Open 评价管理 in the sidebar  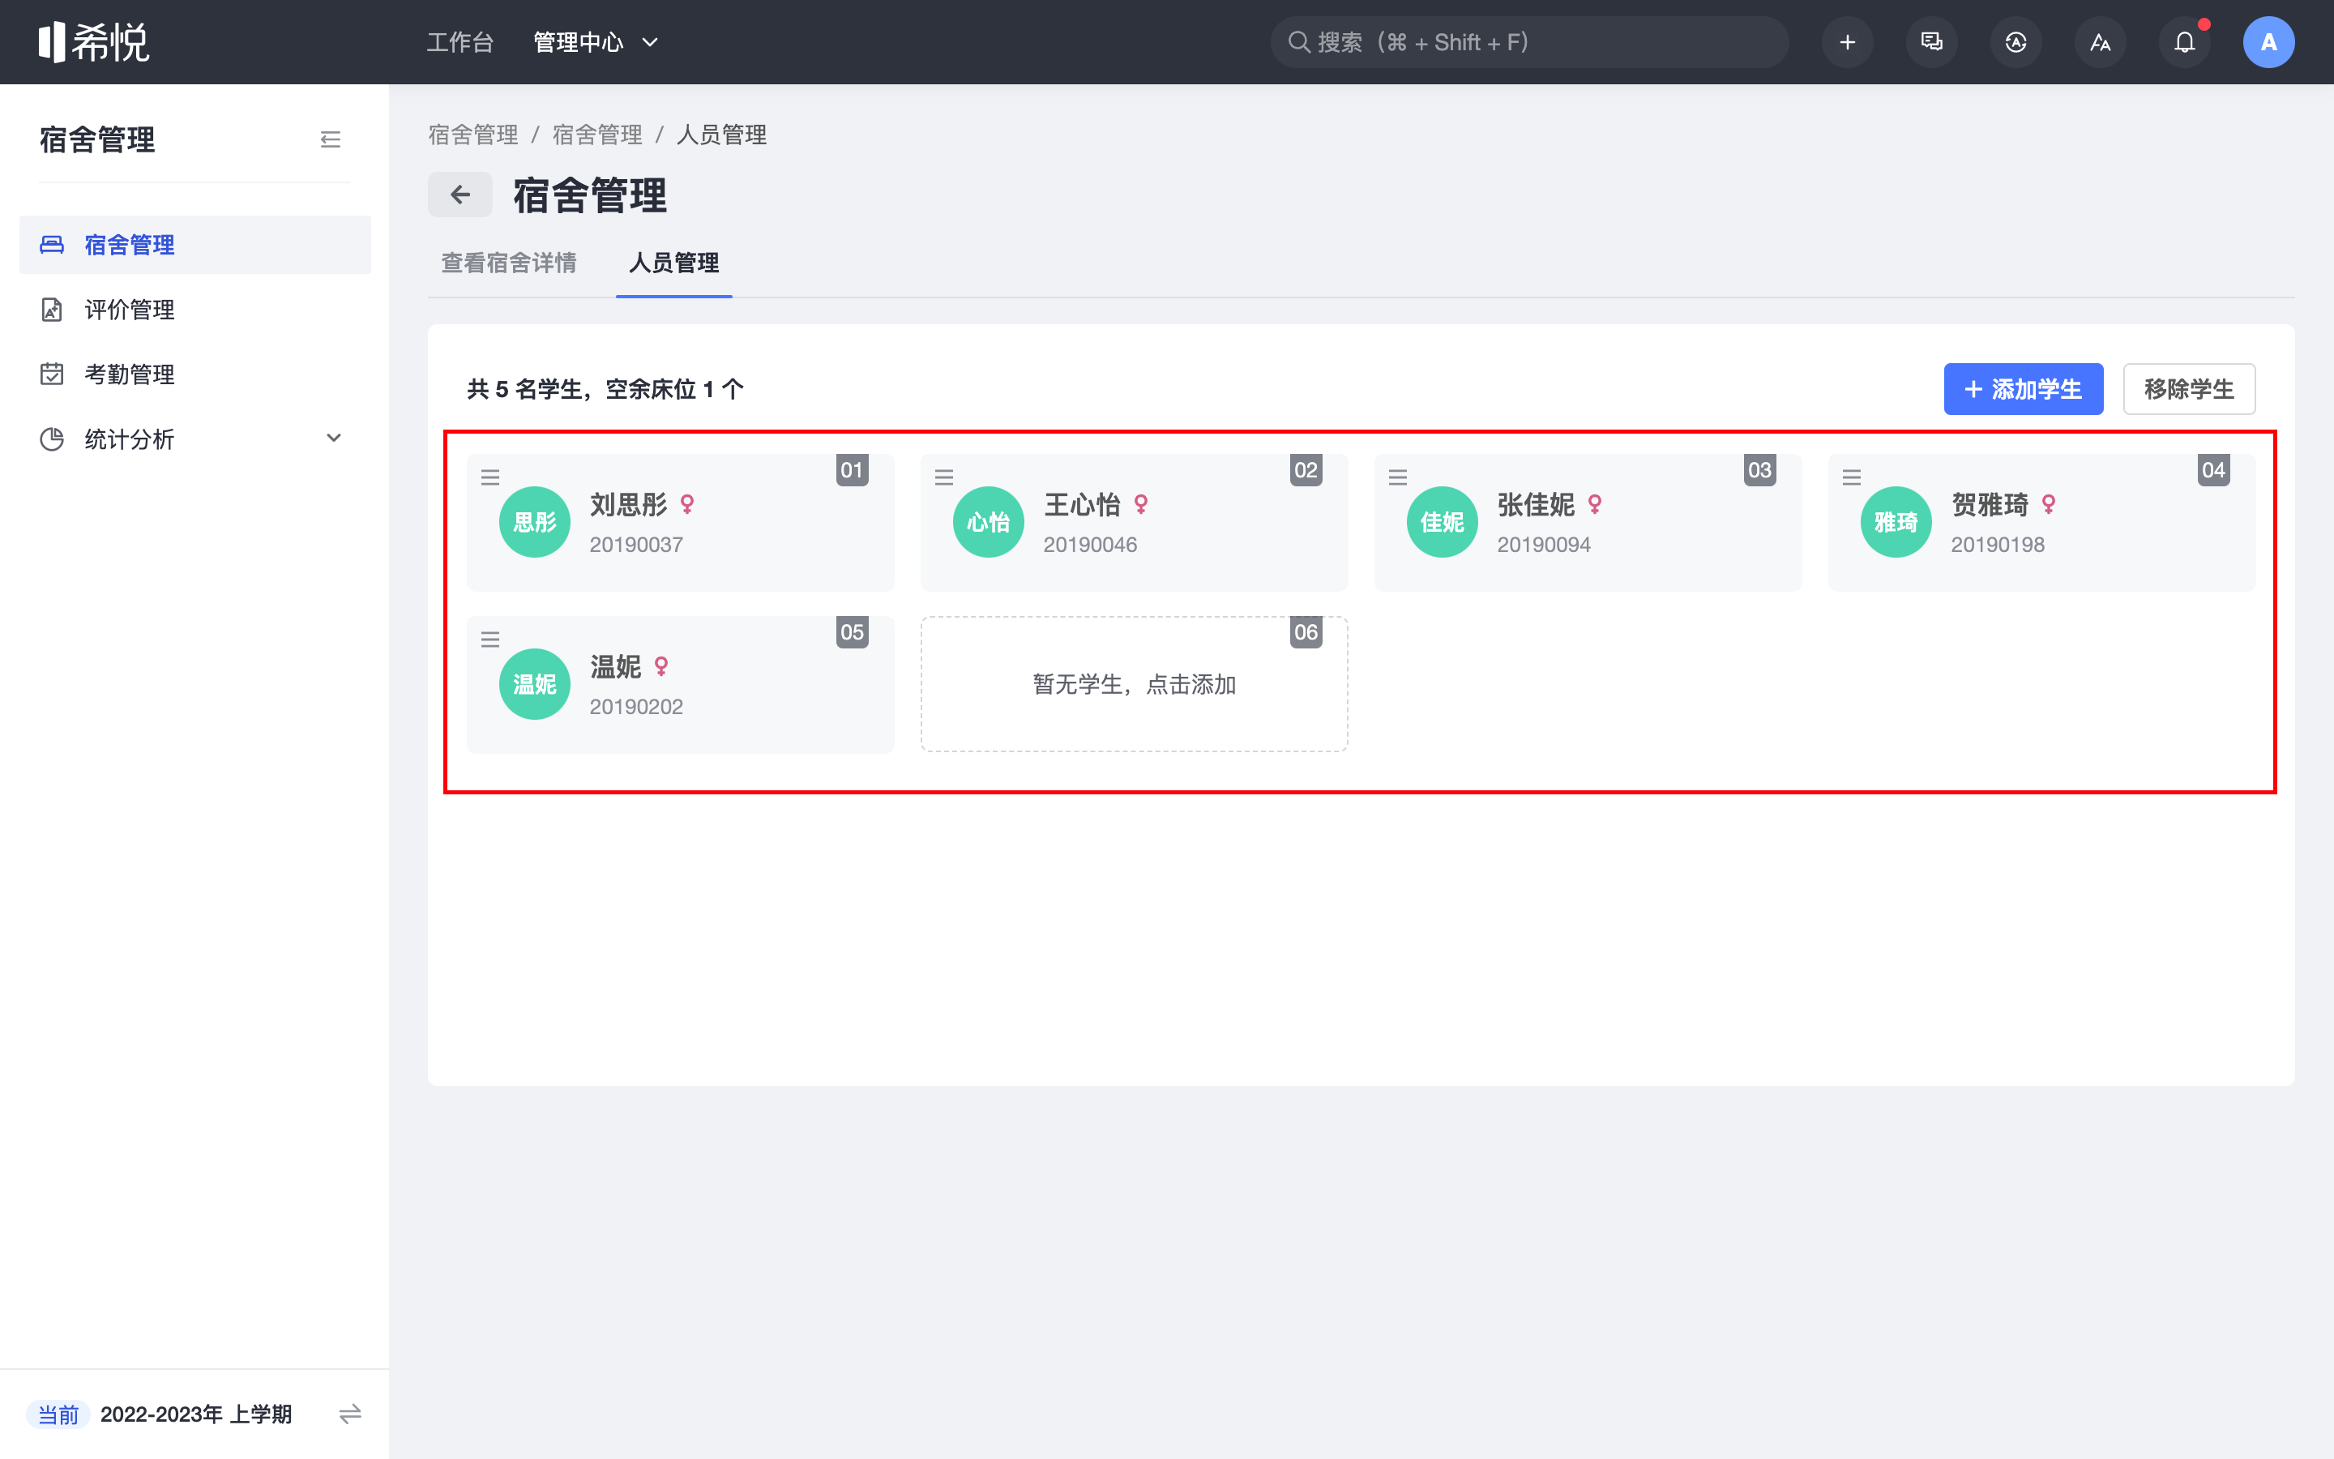point(194,310)
